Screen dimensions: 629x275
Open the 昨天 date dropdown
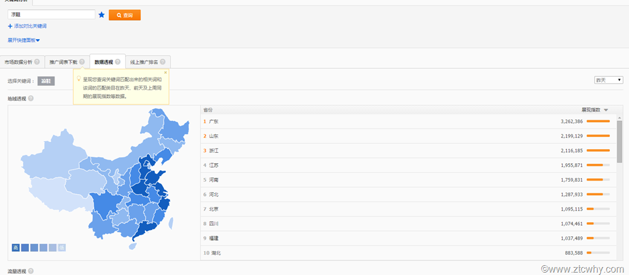608,80
